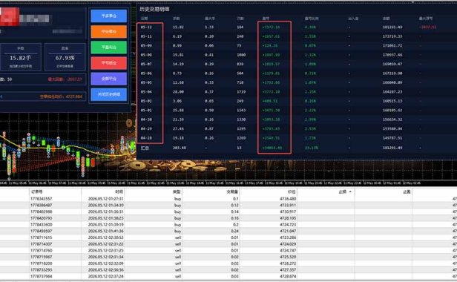The width and height of the screenshot is (457, 282).
Task: Select balance value 171061.72
Action: click(x=392, y=46)
